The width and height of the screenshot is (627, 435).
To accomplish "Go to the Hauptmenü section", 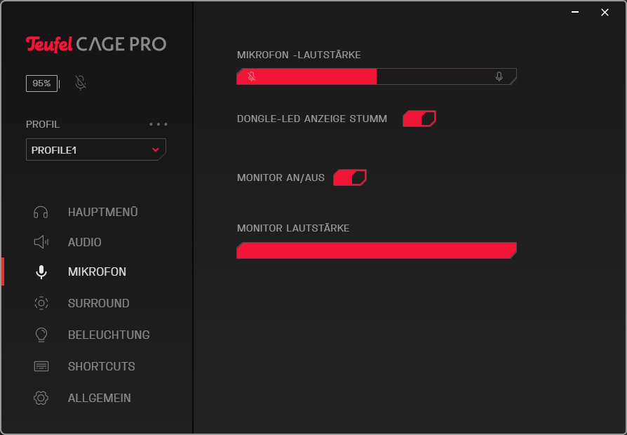I will 102,212.
